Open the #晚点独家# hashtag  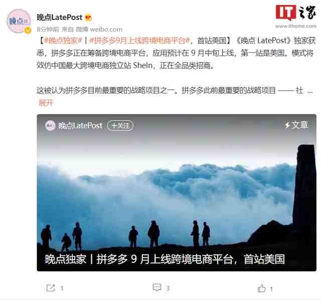point(63,41)
